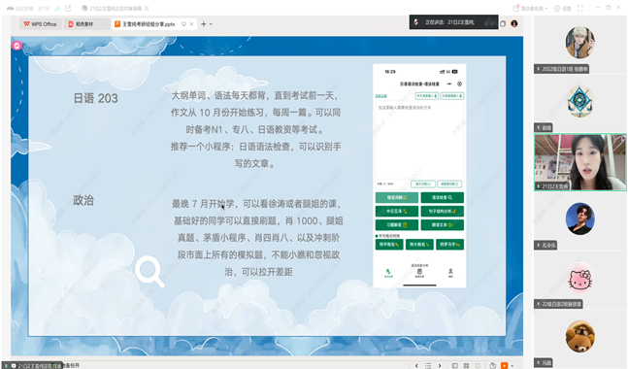The height and width of the screenshot is (369, 628).
Task: Go to next slide arrow in status bar
Action: [440, 365]
